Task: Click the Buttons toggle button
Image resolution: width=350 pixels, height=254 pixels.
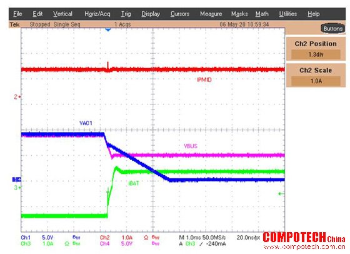Action: (x=332, y=29)
